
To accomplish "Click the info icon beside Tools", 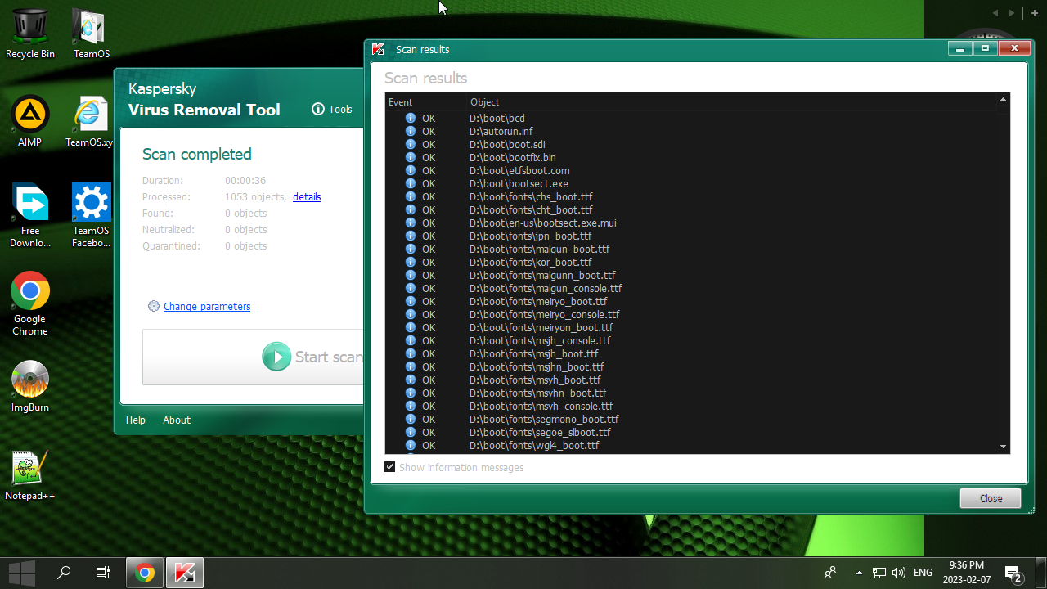I will pyautogui.click(x=318, y=109).
